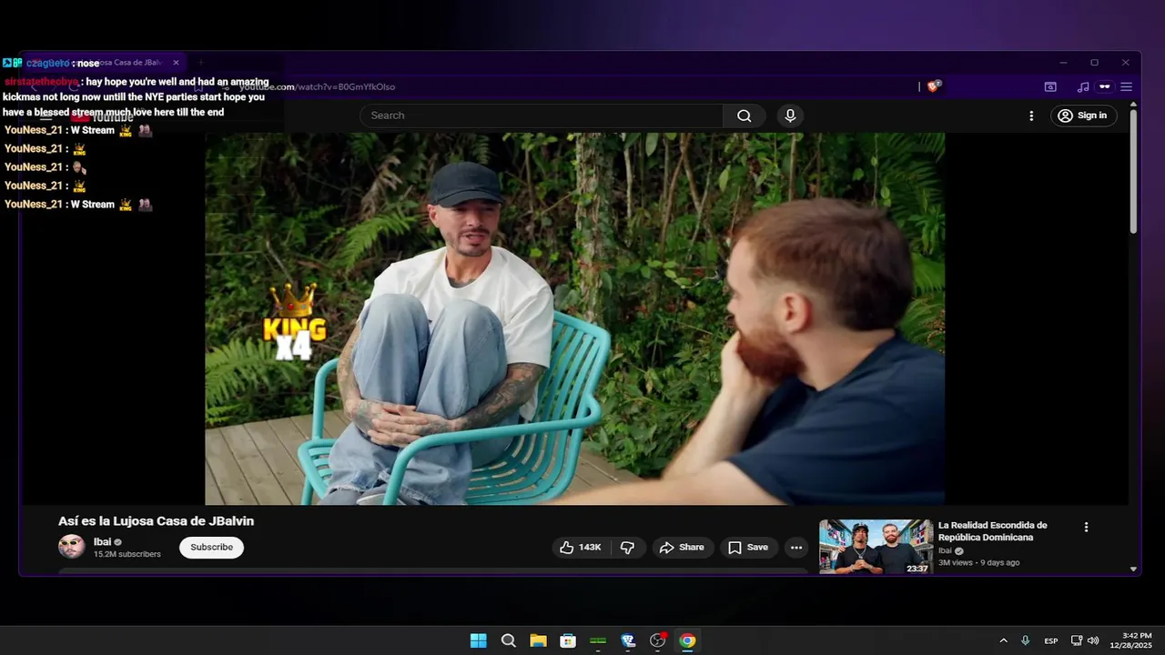Open the Windows Start menu
The image size is (1165, 655).
coord(478,640)
